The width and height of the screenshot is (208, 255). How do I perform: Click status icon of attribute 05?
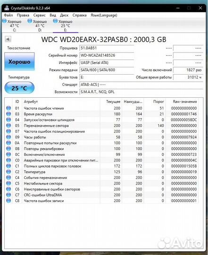pos(8,126)
